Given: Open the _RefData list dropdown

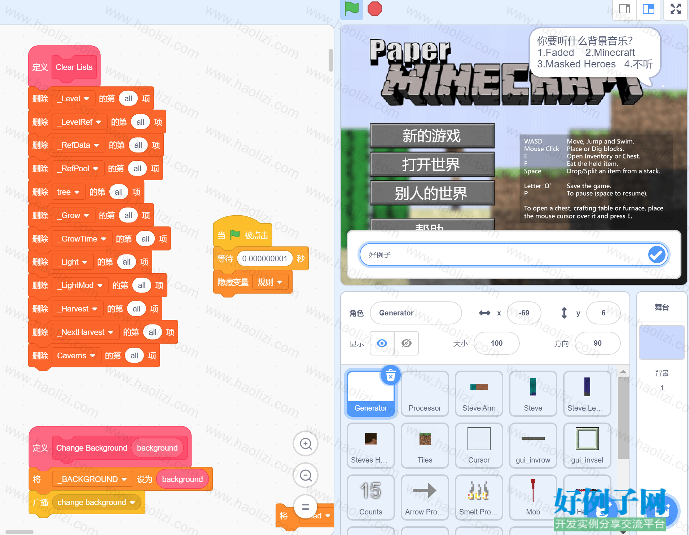Looking at the screenshot, I should (x=78, y=145).
